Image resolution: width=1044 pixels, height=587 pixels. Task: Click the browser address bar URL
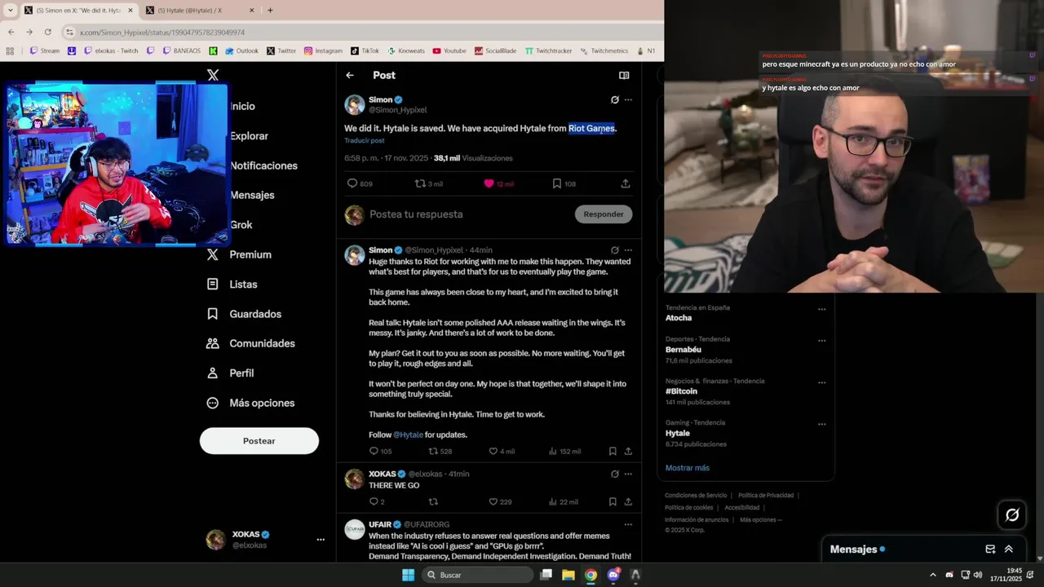point(162,32)
